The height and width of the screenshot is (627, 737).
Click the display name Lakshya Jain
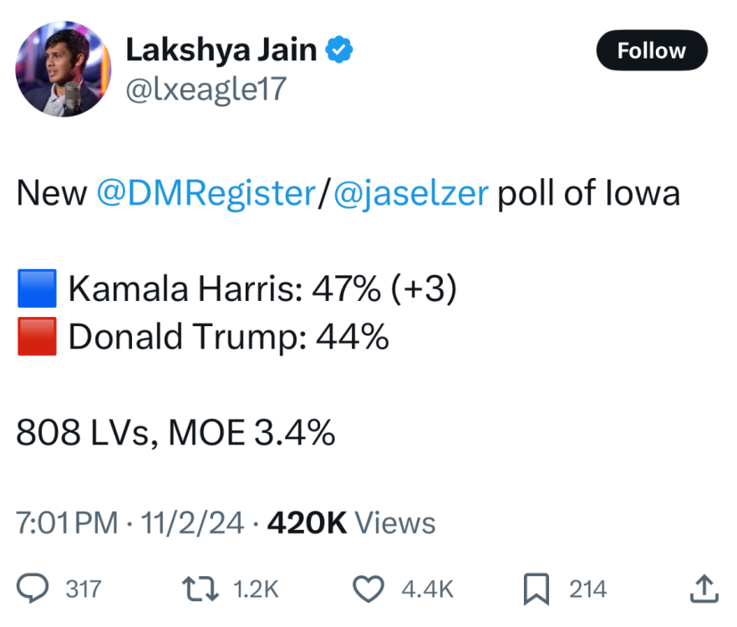point(221,50)
